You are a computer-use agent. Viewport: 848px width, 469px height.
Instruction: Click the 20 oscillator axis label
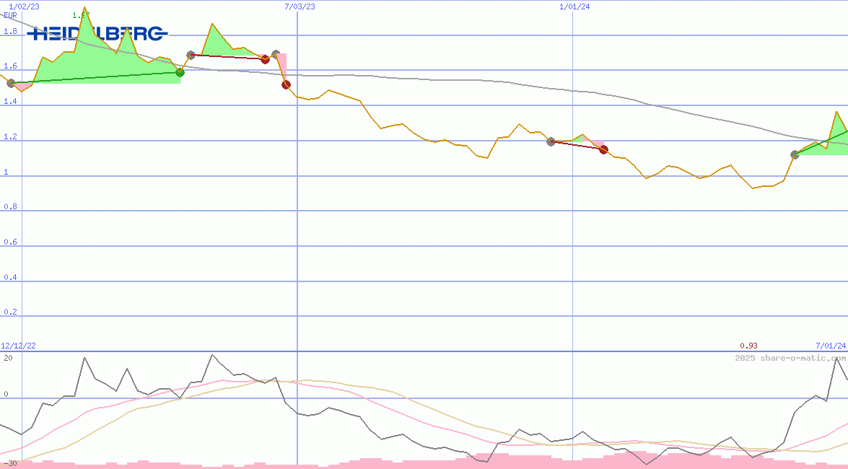7,358
